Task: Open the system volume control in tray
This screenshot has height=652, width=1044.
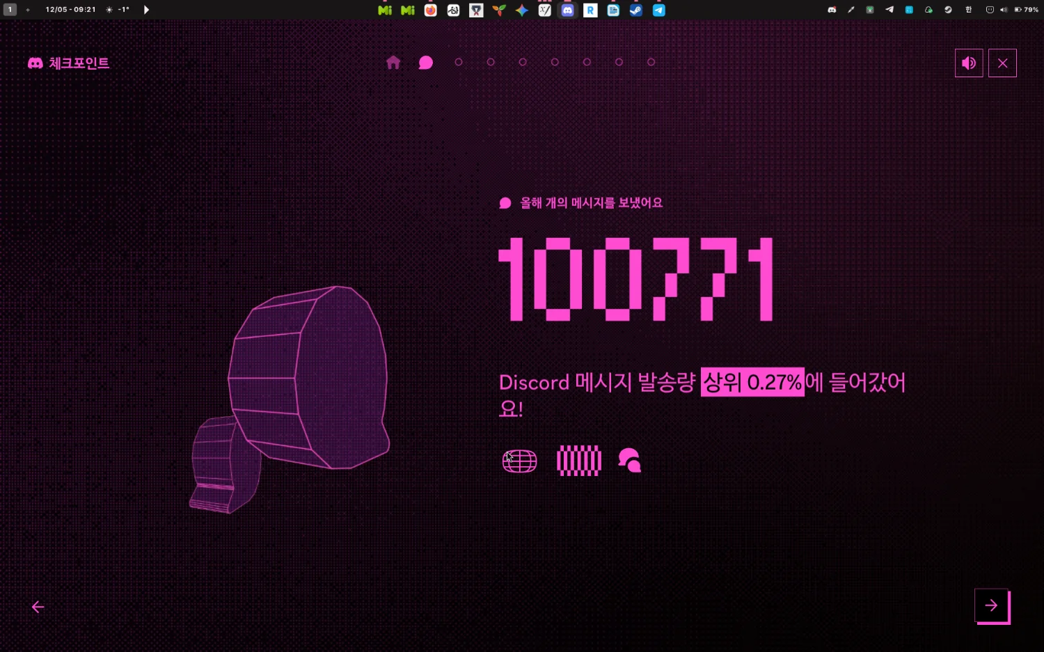Action: pyautogui.click(x=1004, y=10)
